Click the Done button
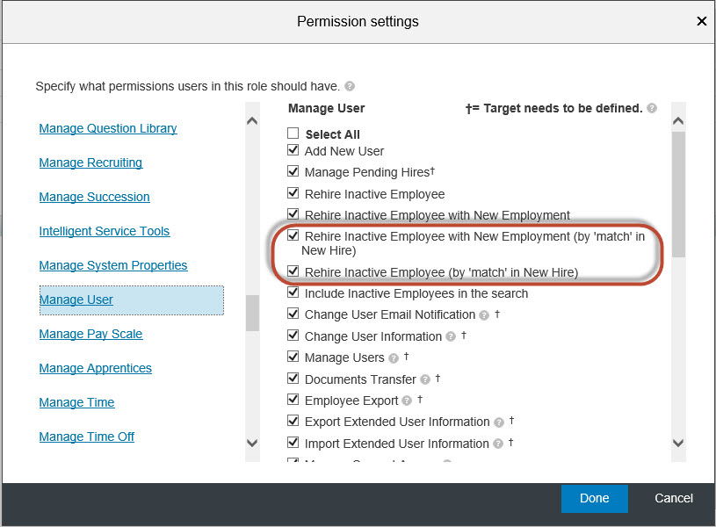The image size is (716, 527). click(594, 498)
